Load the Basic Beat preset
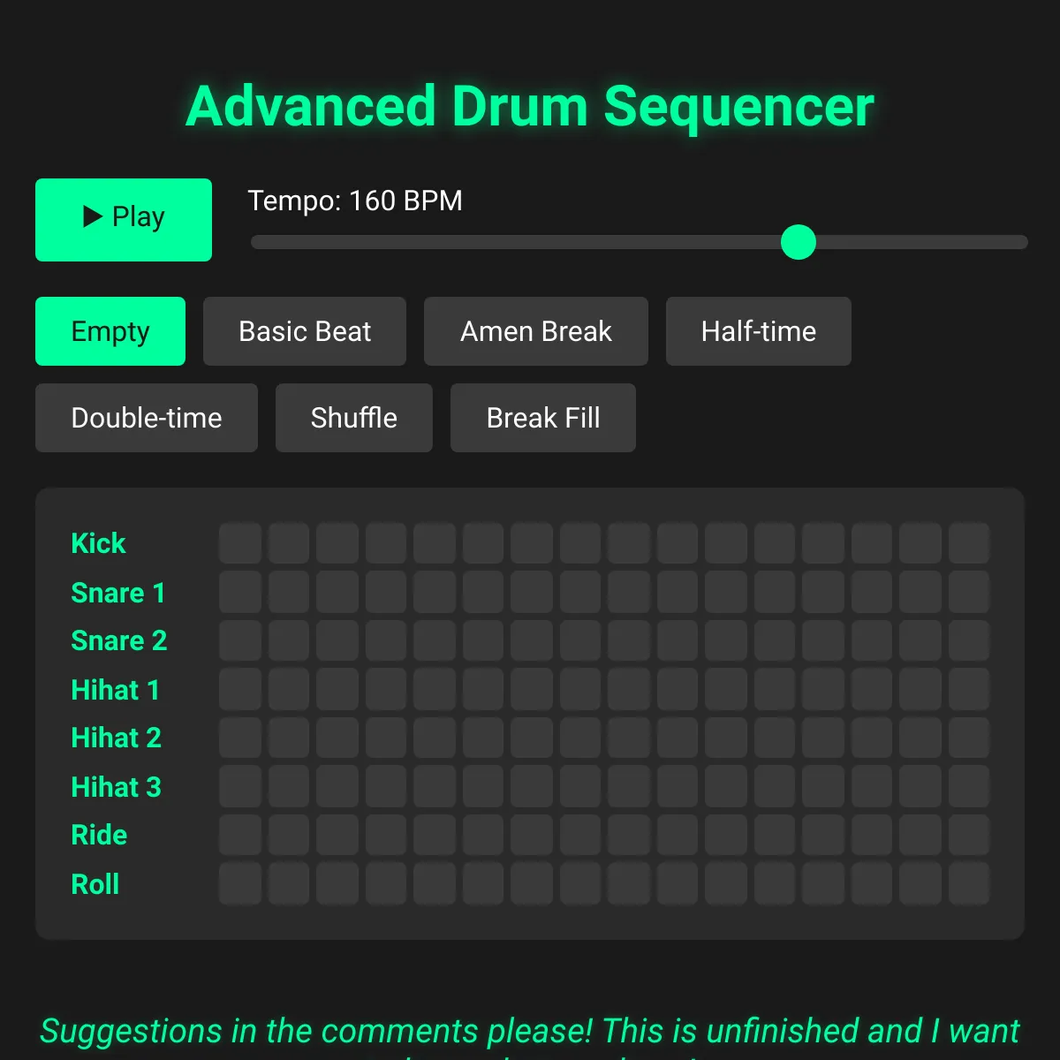 point(305,331)
